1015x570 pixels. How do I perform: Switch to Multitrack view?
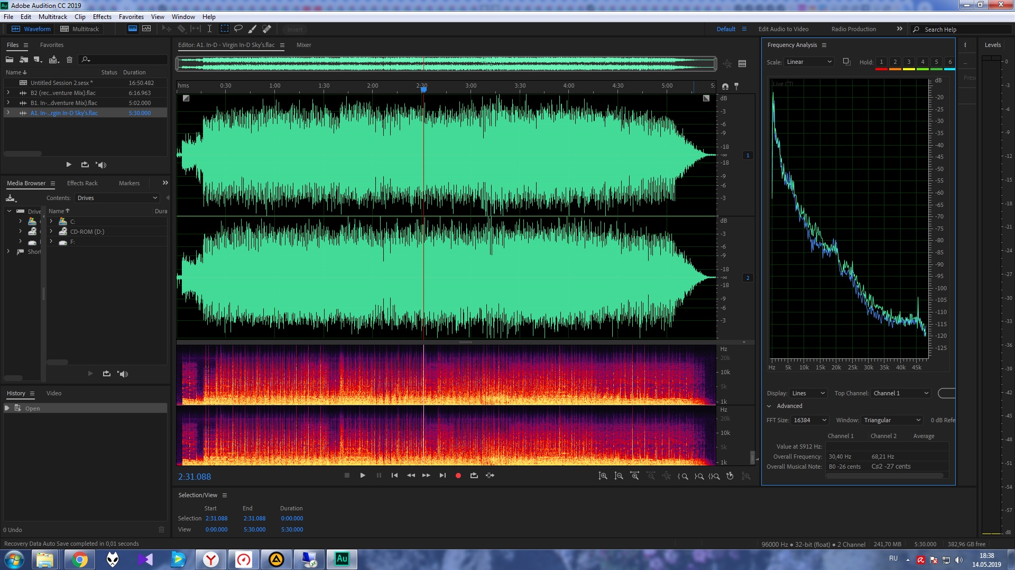(x=80, y=29)
